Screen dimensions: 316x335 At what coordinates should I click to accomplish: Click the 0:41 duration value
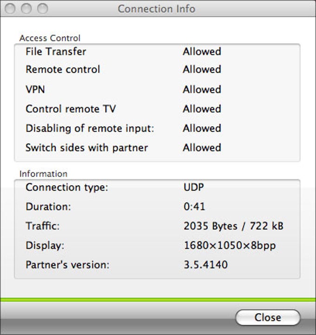(x=194, y=207)
